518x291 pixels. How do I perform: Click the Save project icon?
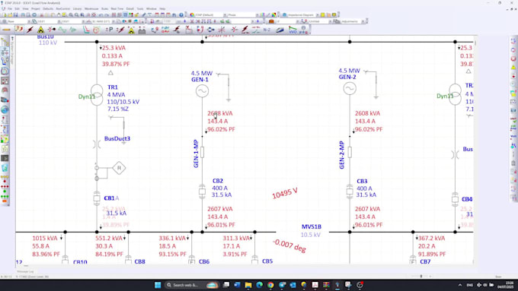pos(15,15)
